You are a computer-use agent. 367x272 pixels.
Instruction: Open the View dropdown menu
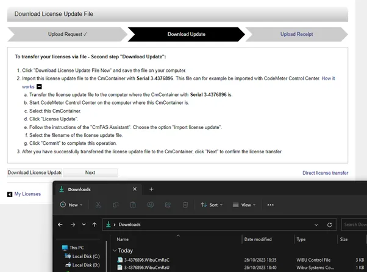[x=244, y=205]
